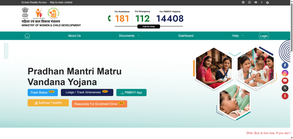Screen dimensions: 293x139
Task: Open YouTube icon in top header bar
Action: (x=256, y=2)
